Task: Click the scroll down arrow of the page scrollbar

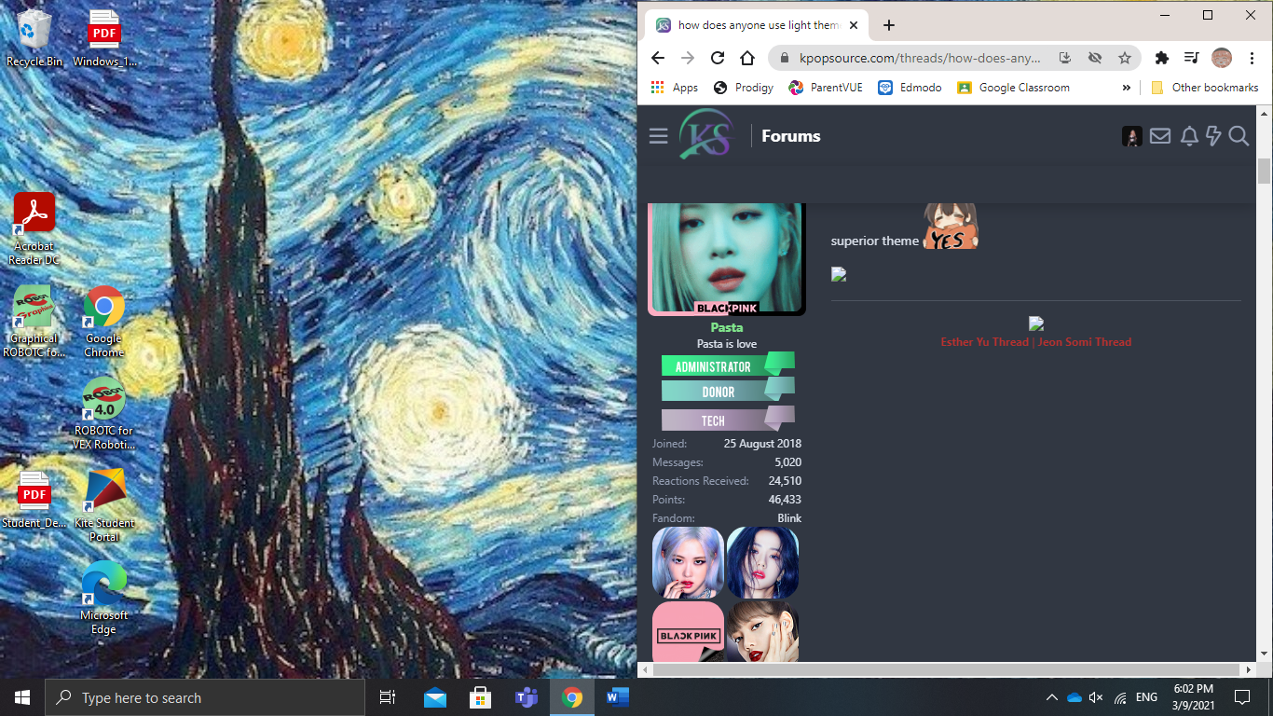Action: (x=1265, y=654)
